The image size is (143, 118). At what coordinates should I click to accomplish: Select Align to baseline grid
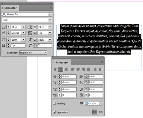[101, 112]
